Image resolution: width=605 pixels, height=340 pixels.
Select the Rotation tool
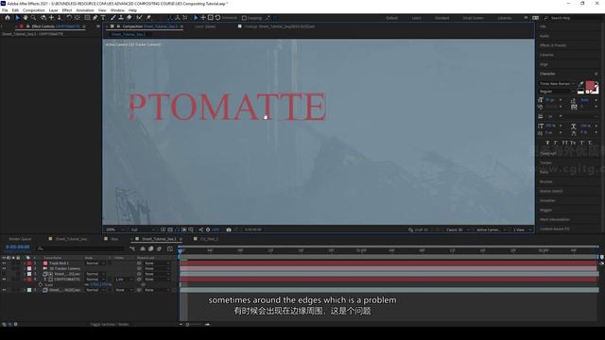coord(69,18)
